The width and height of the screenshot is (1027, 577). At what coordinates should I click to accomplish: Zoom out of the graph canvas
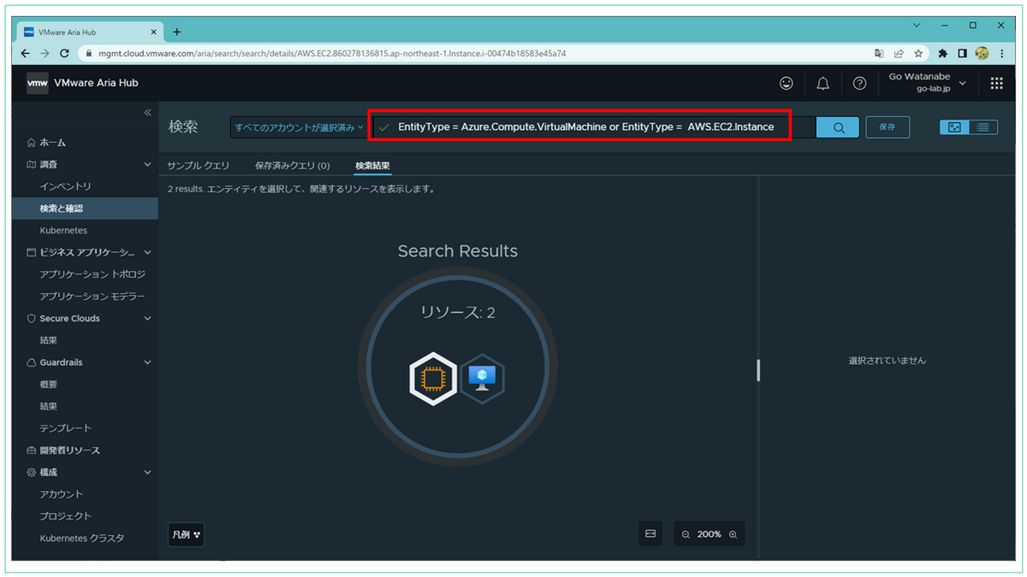686,534
